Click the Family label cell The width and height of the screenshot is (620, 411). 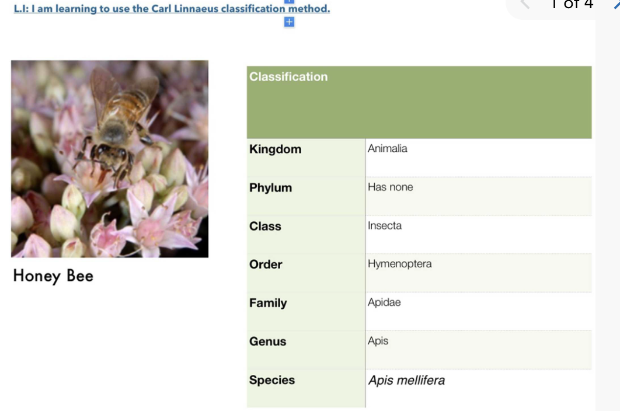(306, 311)
